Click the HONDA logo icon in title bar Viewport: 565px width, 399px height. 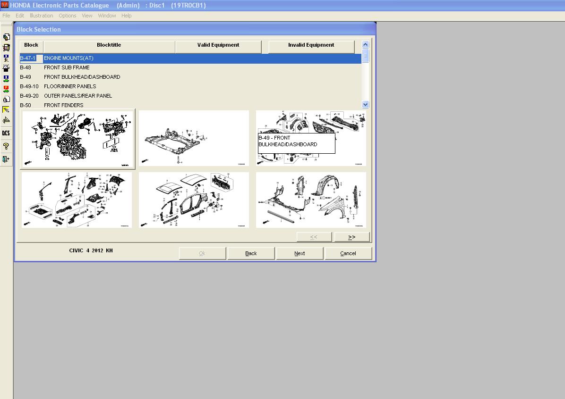[x=4, y=5]
